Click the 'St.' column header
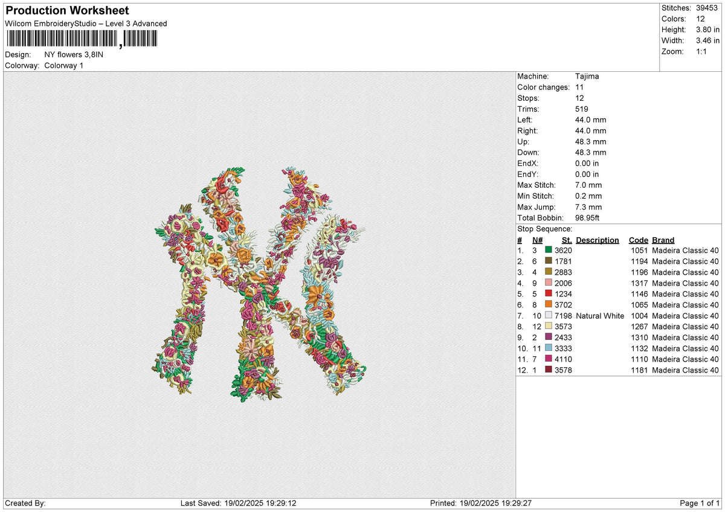Screen dimensions: 725x512 (567, 240)
